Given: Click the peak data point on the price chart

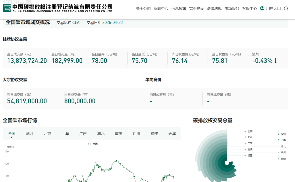Looking at the screenshot, I should (117, 161).
